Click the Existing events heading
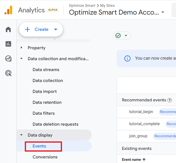 [137, 149]
